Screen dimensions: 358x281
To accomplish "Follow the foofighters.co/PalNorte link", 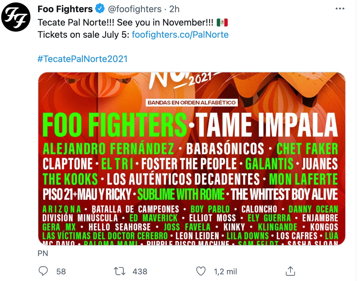I will click(180, 35).
